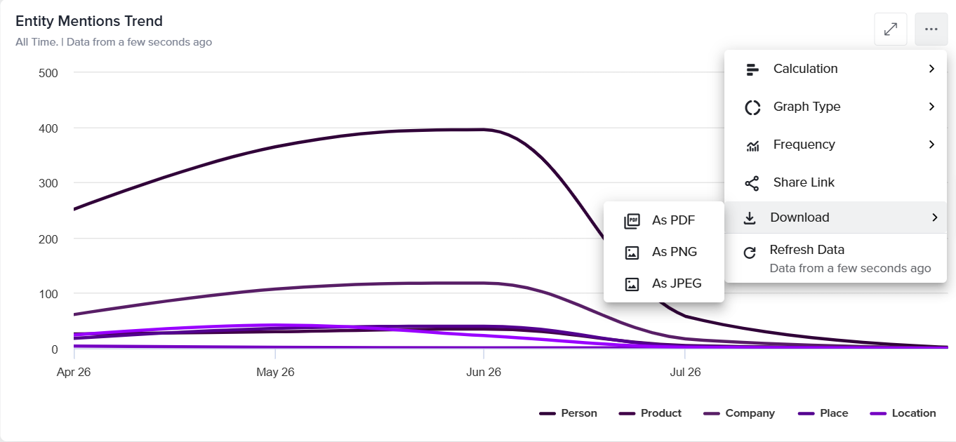Toggle Person series in legend
Screen dimensions: 956x442
coord(568,413)
